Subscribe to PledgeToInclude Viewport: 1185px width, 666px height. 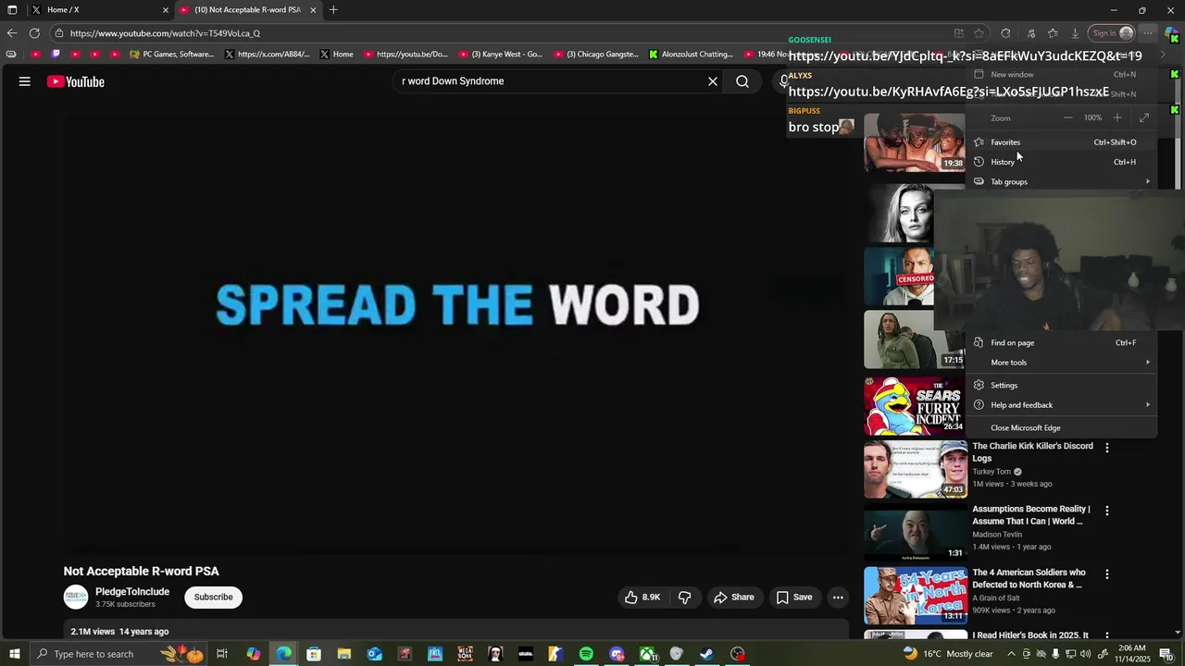(213, 598)
